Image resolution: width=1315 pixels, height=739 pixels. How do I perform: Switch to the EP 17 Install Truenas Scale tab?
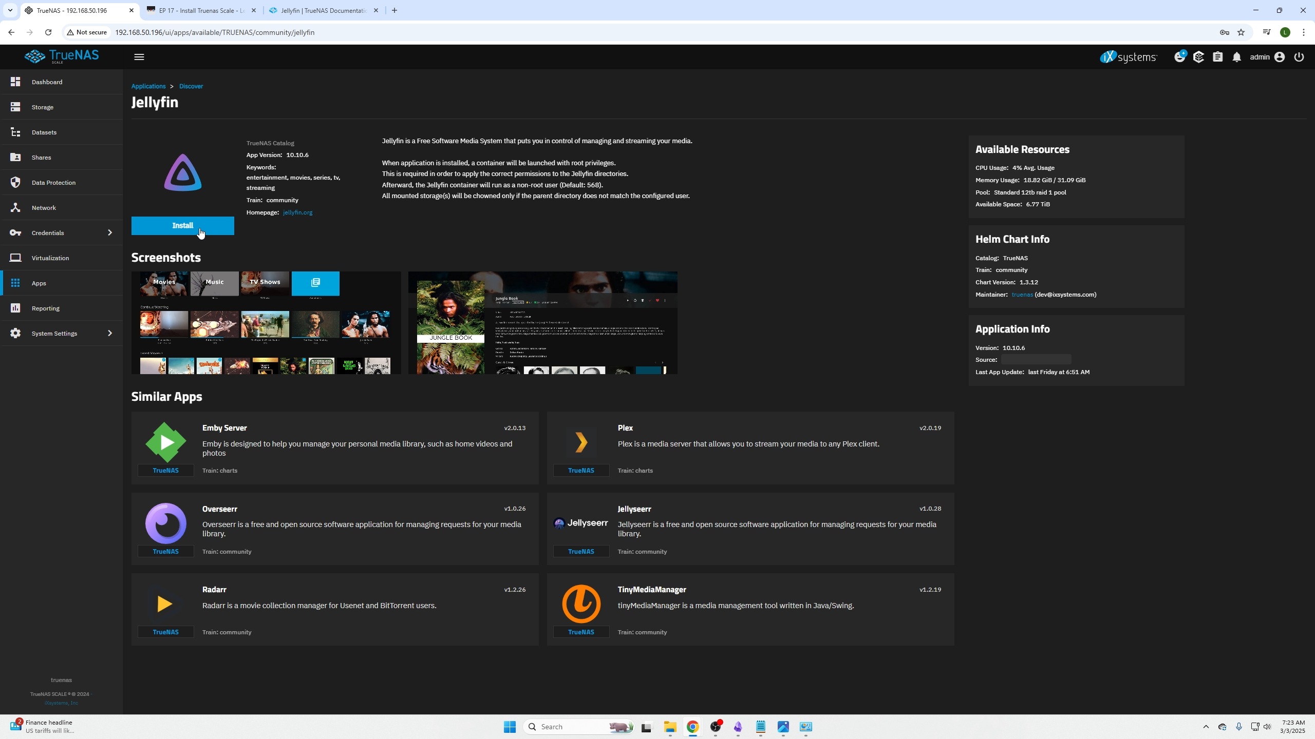tap(201, 10)
